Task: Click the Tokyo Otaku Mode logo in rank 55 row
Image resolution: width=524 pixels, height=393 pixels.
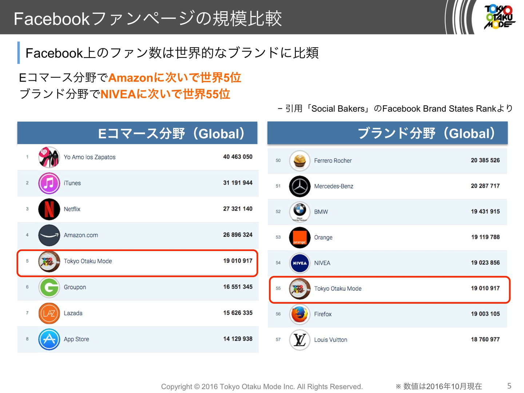Action: coord(299,289)
